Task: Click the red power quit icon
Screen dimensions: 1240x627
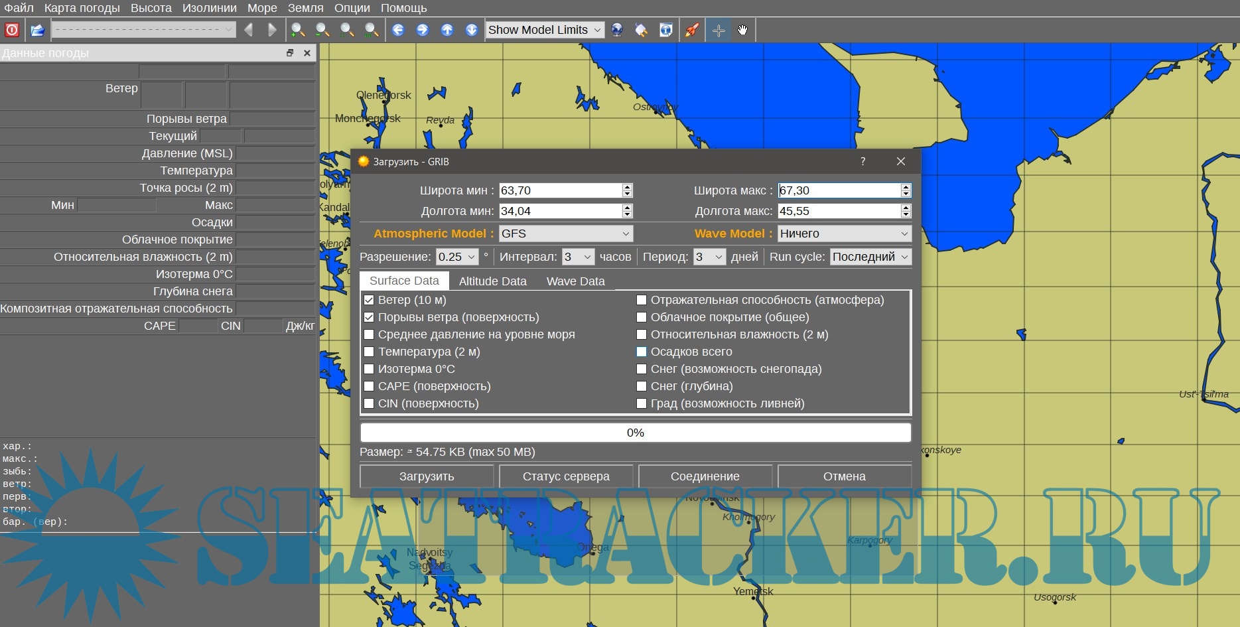Action: [12, 30]
